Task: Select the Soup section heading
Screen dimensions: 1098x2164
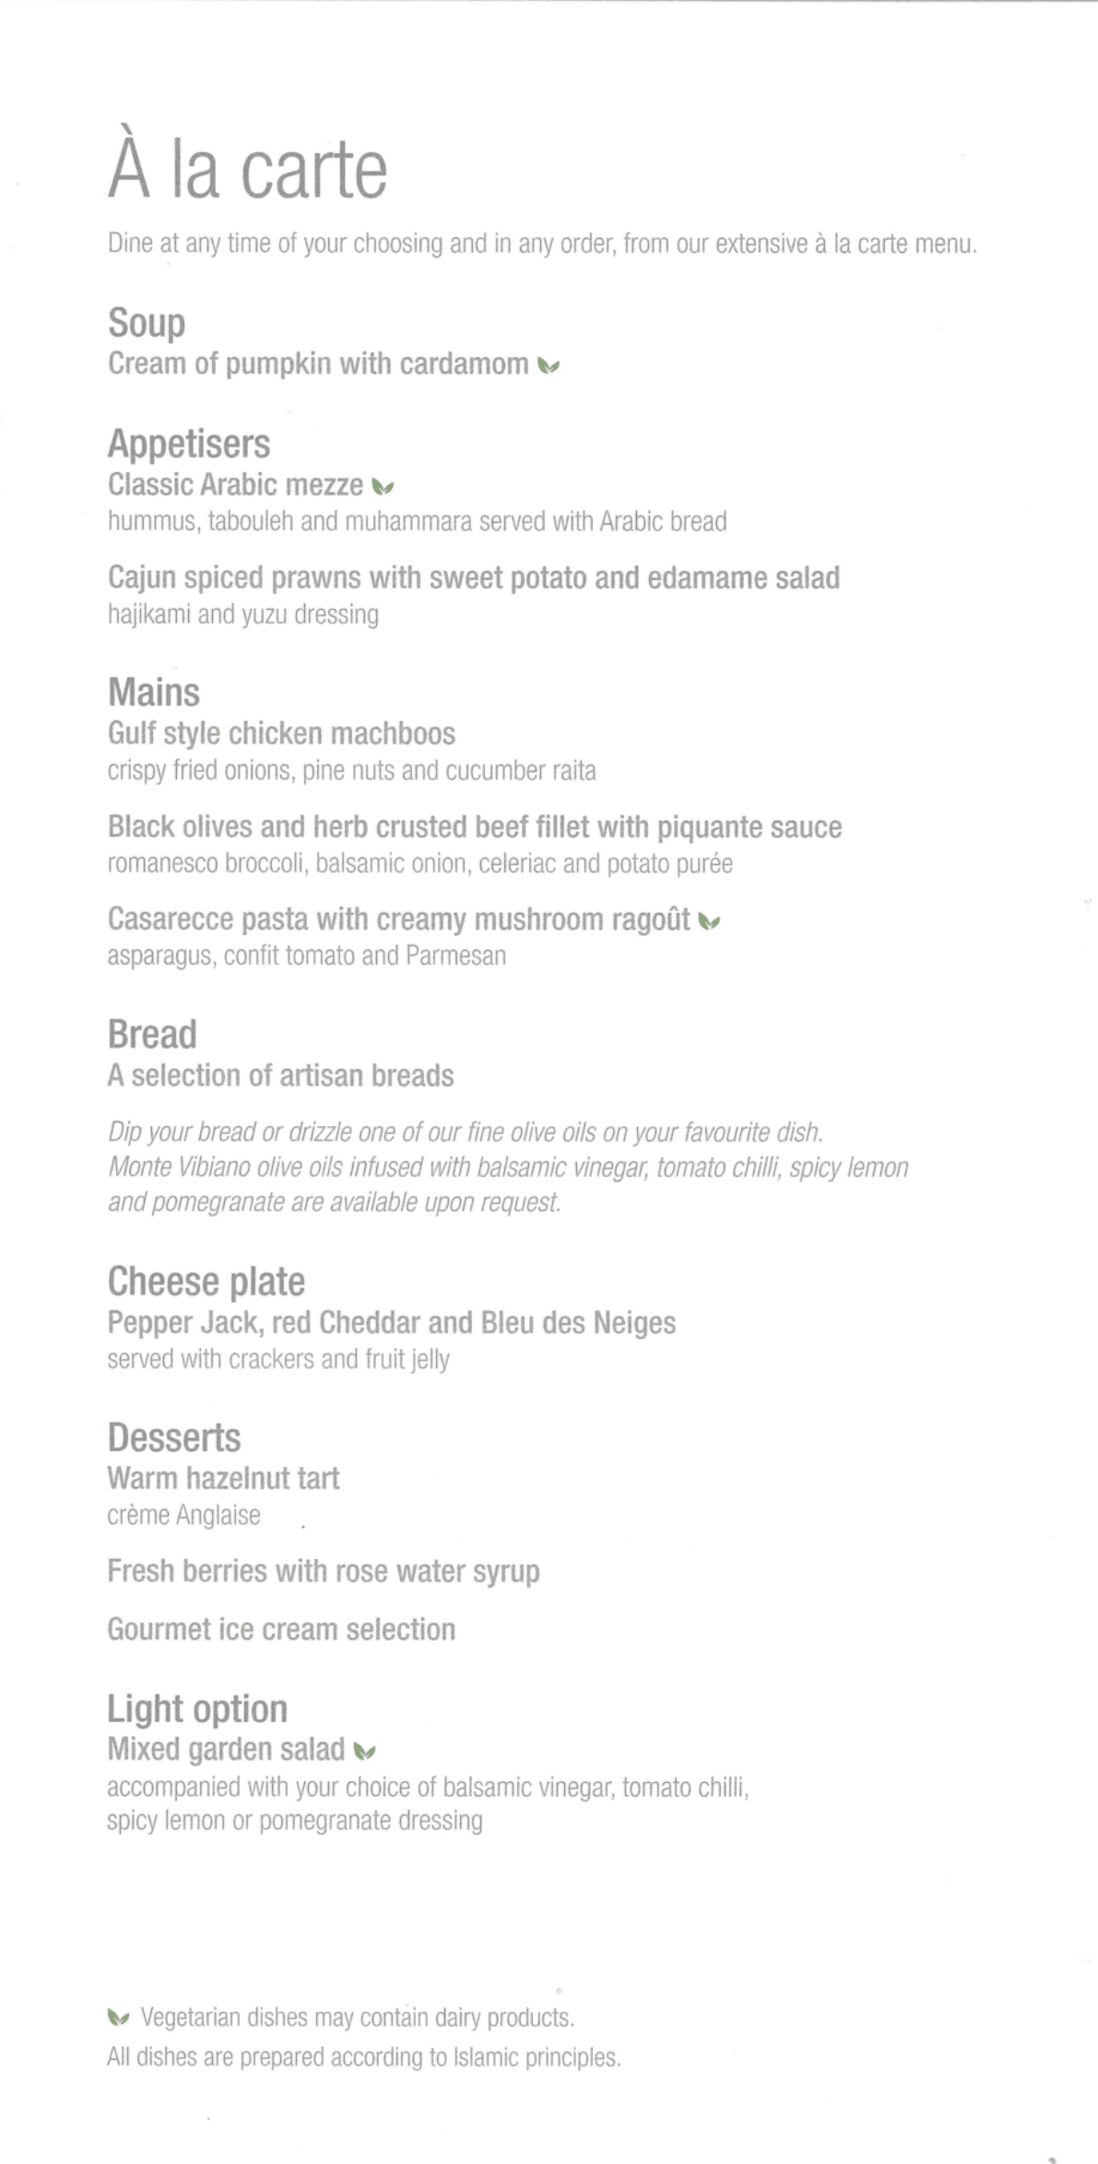Action: [147, 323]
